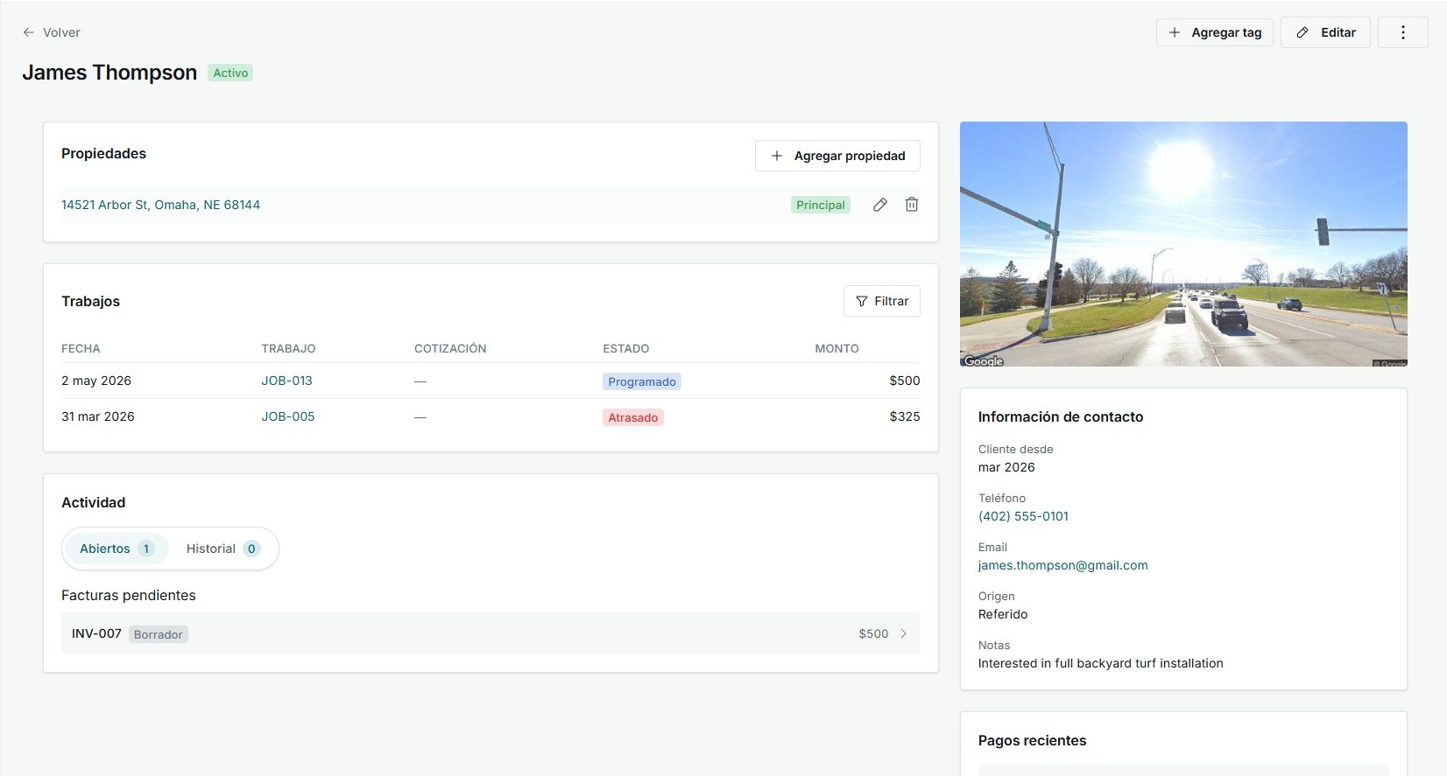
Task: Open job JOB-013
Action: point(286,381)
